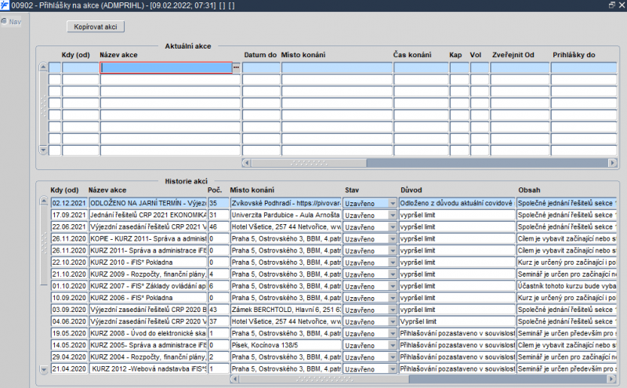Select KURZ 2004 - Rozpočty, finanční plány name
627x388 pixels.
click(x=147, y=357)
